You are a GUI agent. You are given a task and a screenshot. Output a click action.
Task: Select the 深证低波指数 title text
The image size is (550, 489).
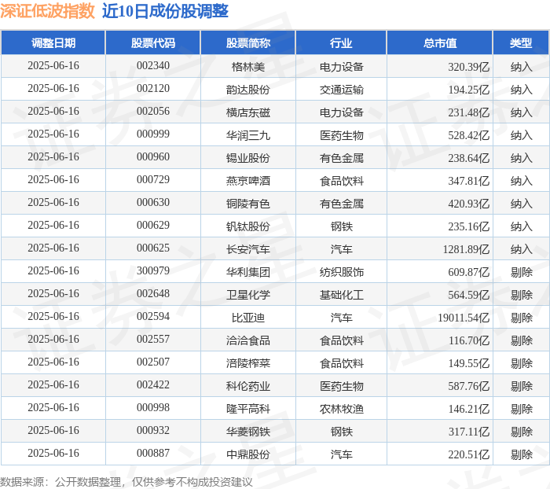(x=48, y=11)
